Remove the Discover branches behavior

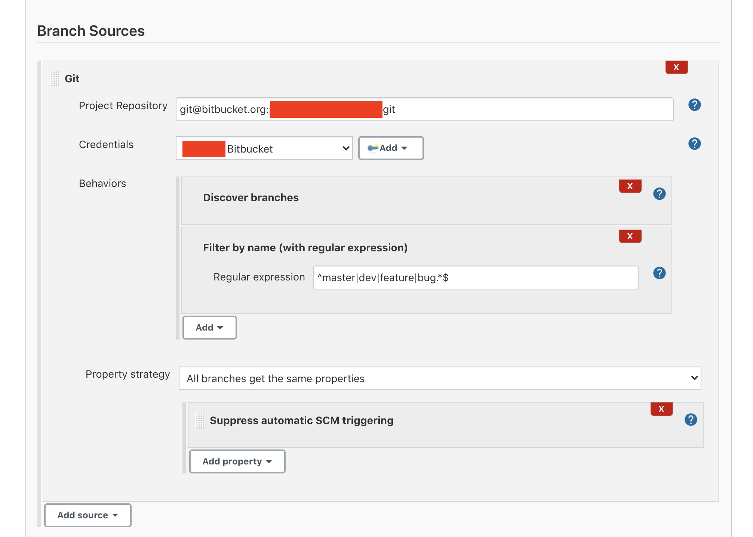click(630, 186)
